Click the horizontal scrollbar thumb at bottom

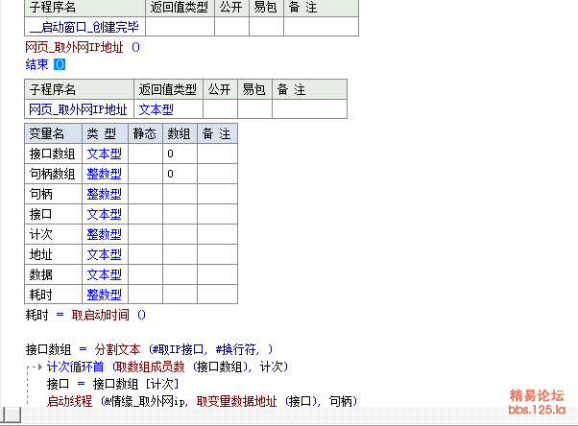(x=12, y=414)
